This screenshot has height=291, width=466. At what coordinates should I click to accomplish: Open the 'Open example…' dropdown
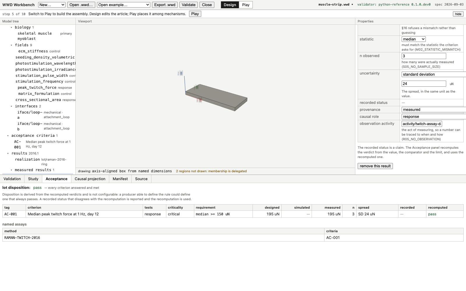pyautogui.click(x=123, y=5)
